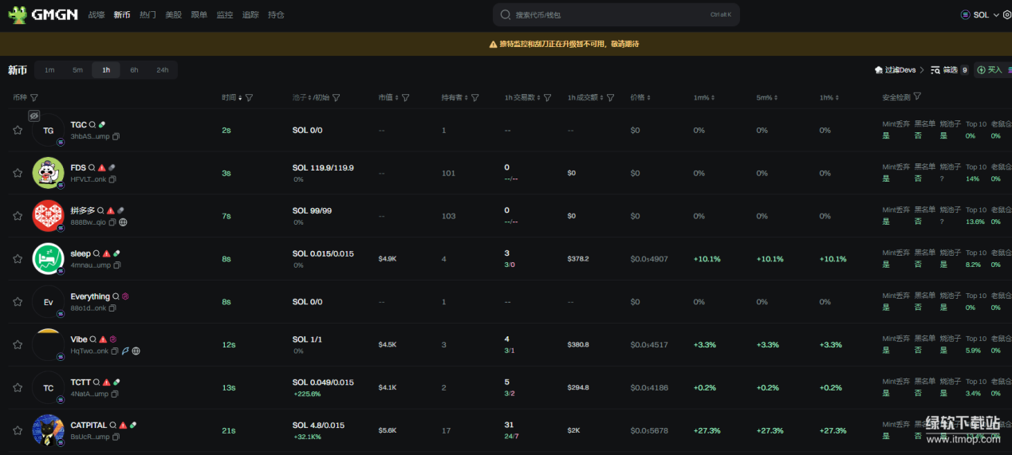Click the filter icon next to 安全检测
This screenshot has width=1012, height=455.
click(917, 97)
